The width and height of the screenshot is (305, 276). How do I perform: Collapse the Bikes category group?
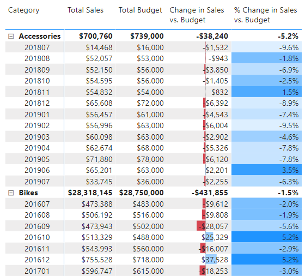pos(11,193)
